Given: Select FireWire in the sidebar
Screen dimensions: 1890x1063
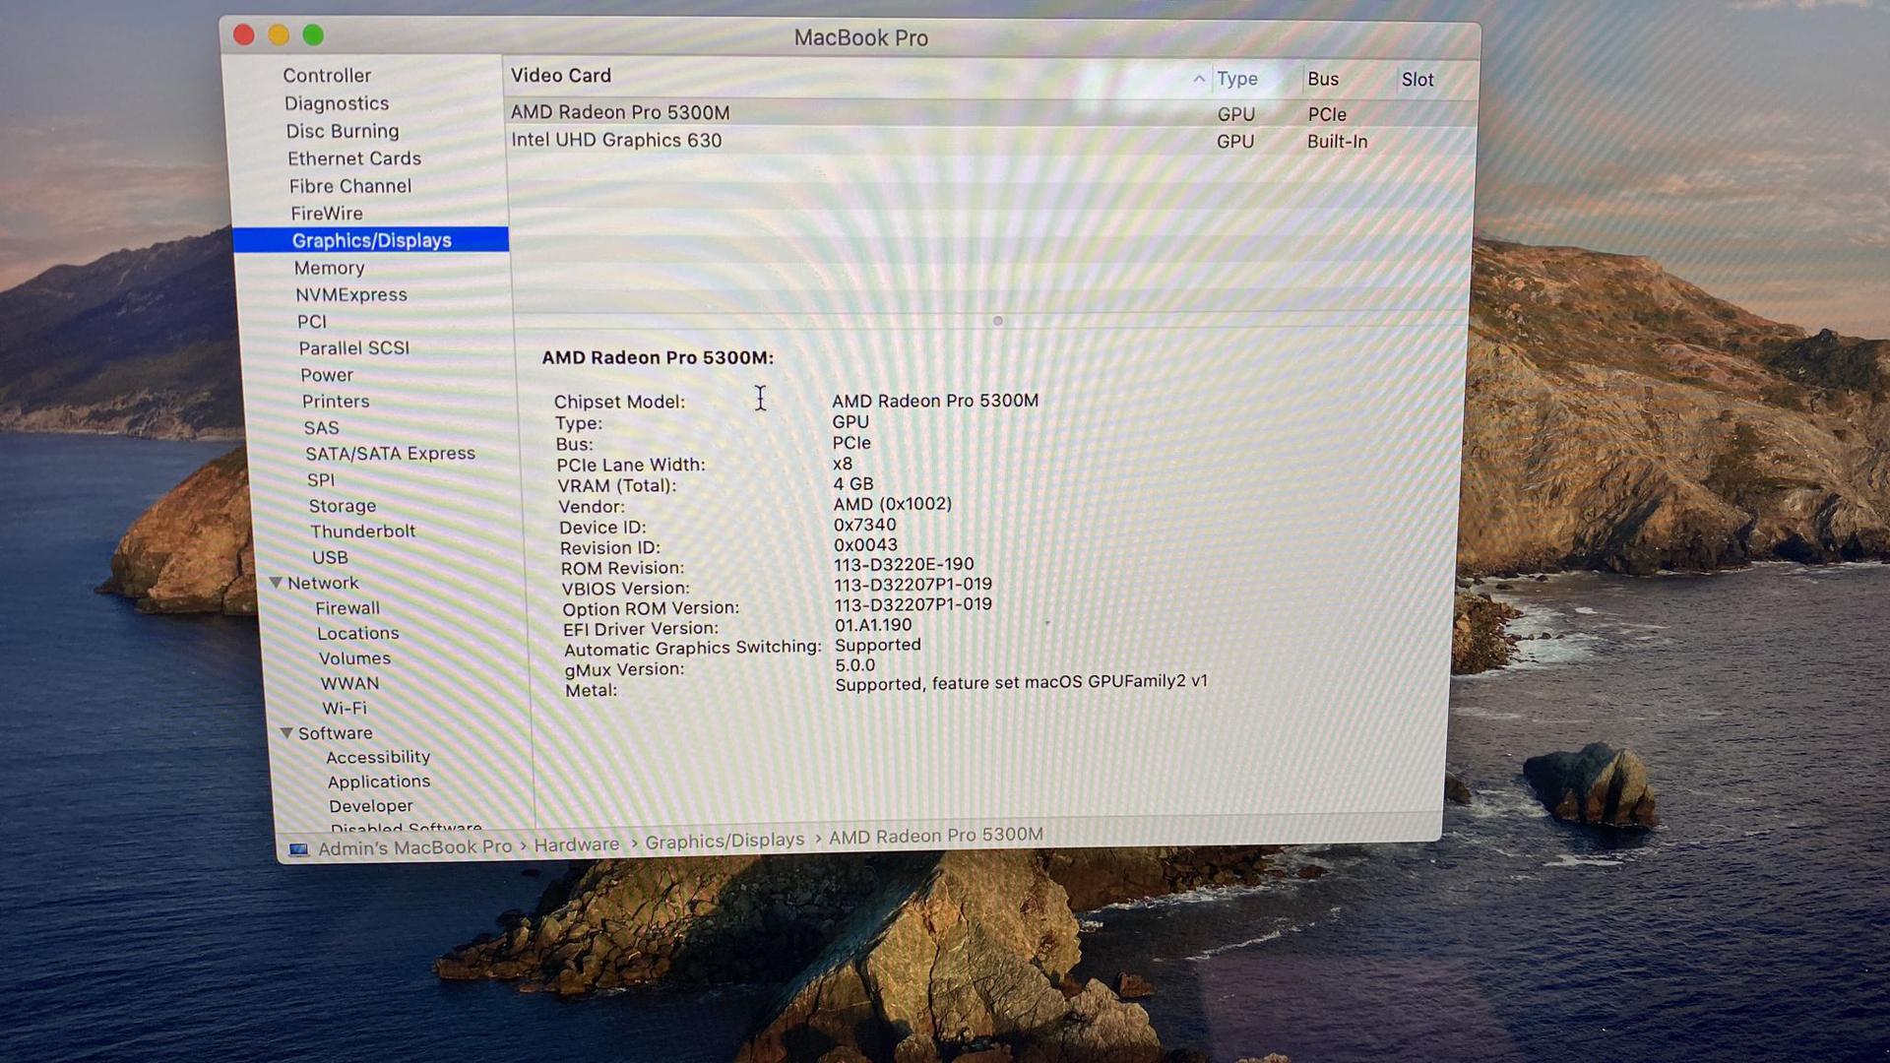Looking at the screenshot, I should point(327,214).
